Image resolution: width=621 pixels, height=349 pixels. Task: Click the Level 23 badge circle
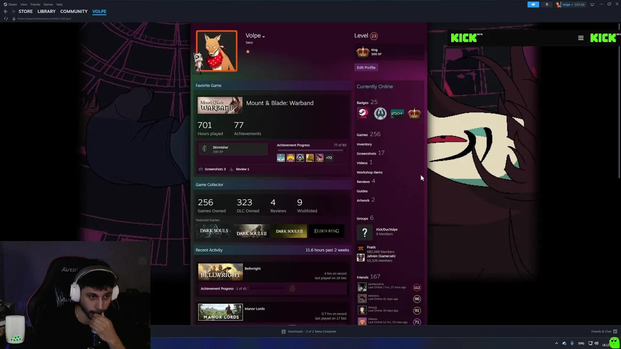374,36
